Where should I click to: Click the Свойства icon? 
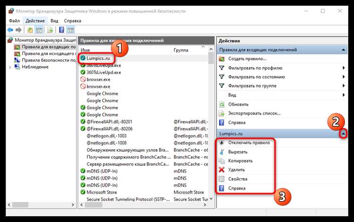coord(222,179)
